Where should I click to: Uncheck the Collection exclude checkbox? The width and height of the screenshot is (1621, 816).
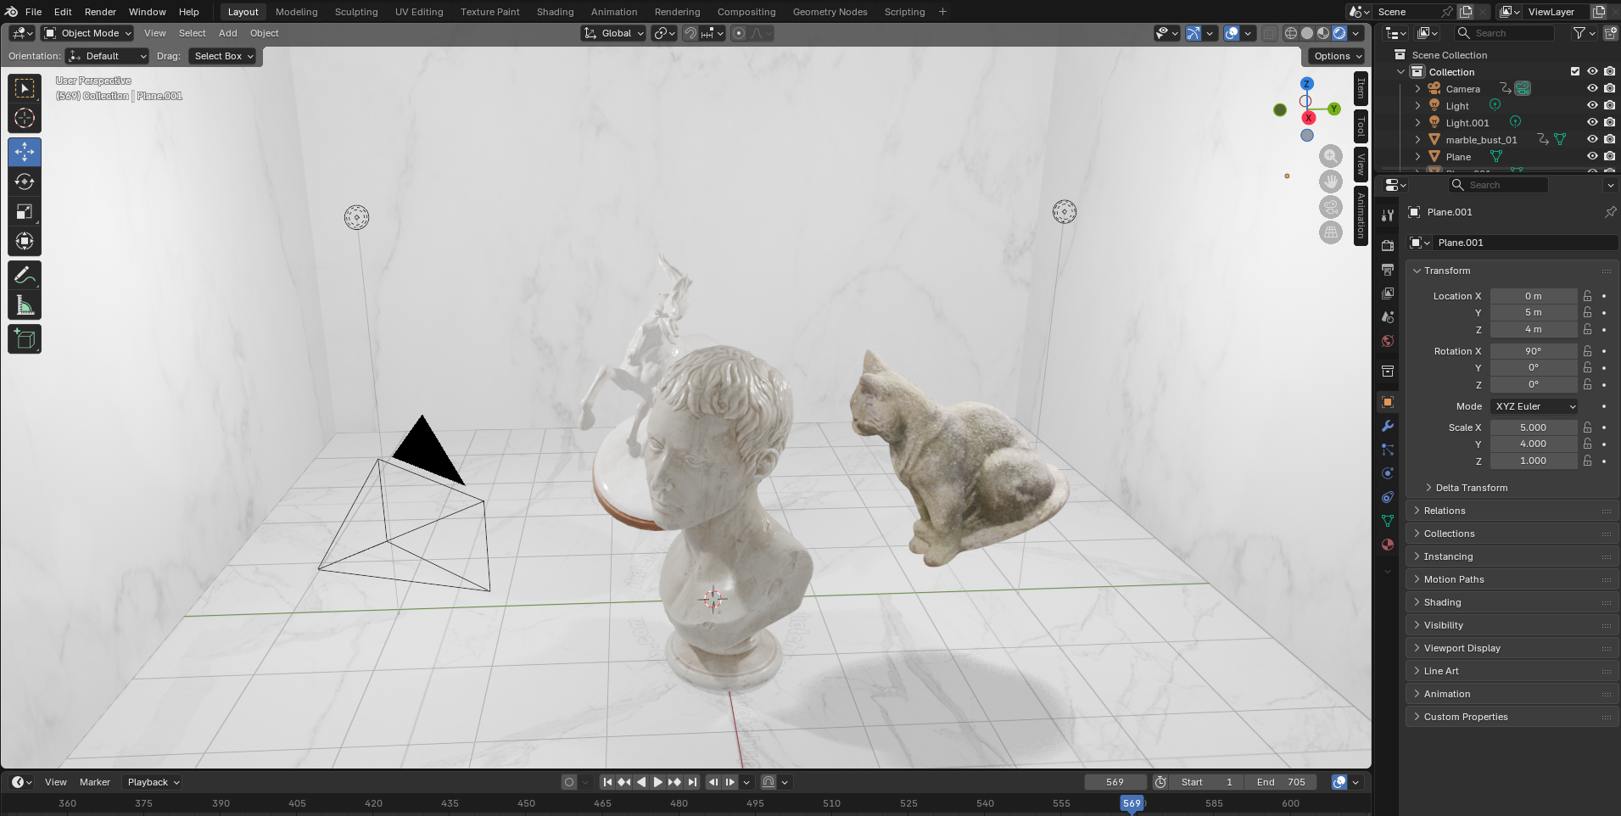pos(1575,71)
